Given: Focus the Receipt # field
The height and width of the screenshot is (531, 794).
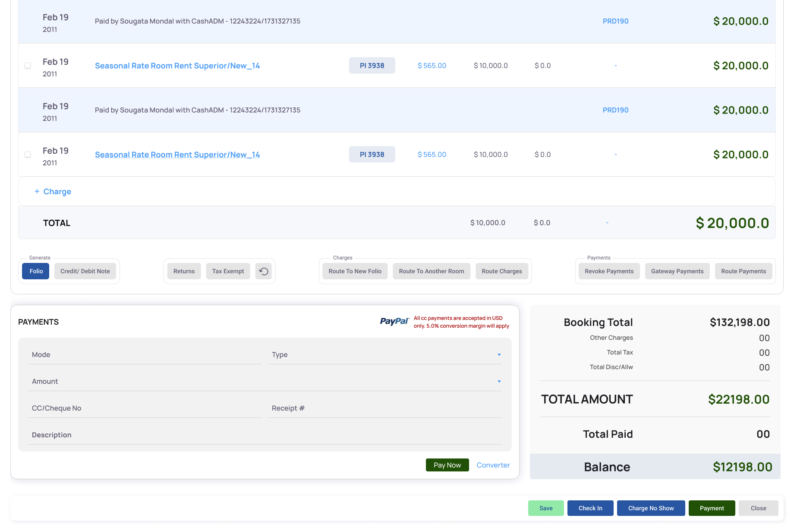Looking at the screenshot, I should click(384, 408).
